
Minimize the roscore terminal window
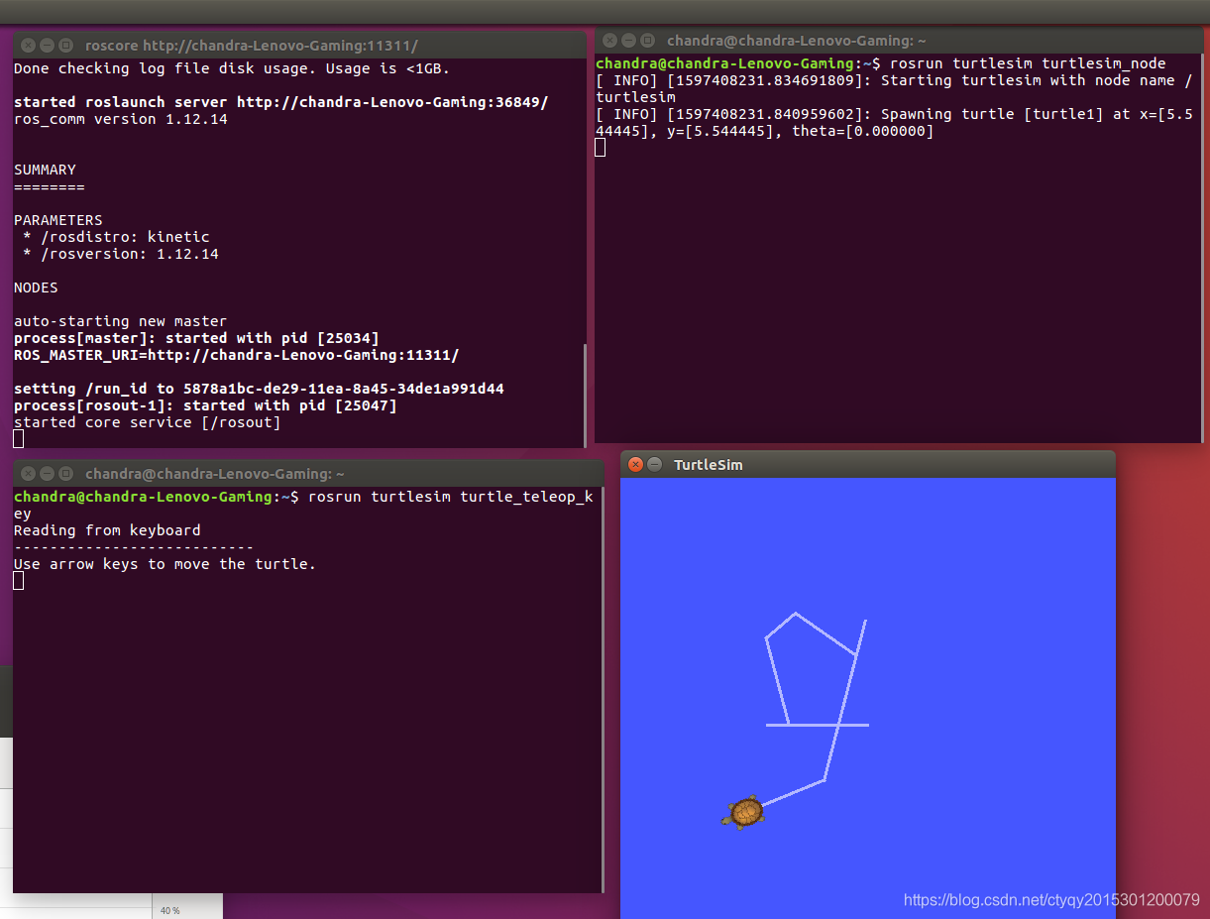click(x=47, y=45)
